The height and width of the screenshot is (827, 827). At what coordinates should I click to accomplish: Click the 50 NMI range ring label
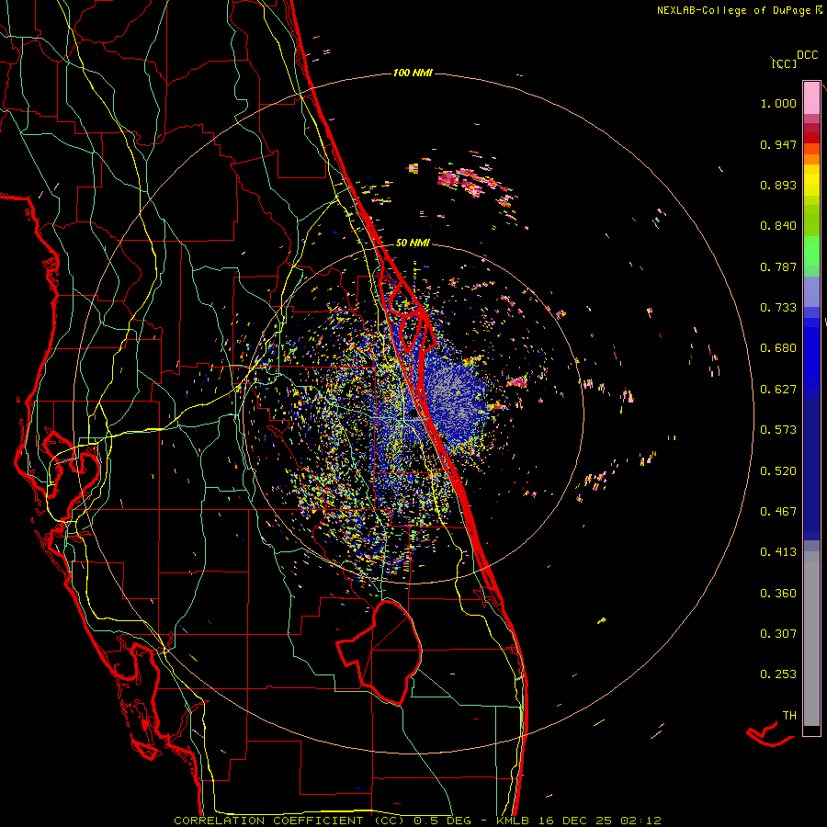(x=413, y=243)
